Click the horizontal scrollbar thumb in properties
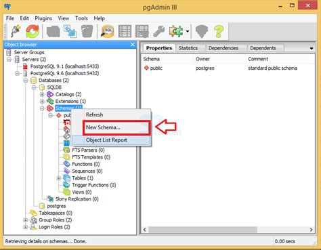321x250 pixels. coord(202,230)
